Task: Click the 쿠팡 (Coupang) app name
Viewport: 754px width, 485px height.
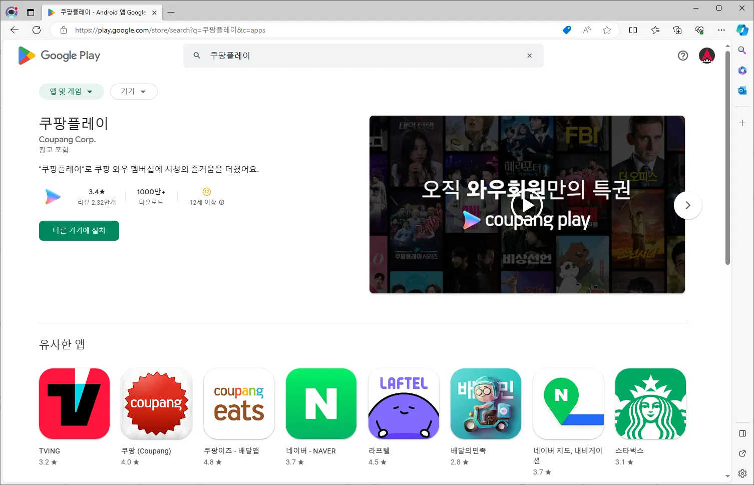Action: (x=146, y=451)
